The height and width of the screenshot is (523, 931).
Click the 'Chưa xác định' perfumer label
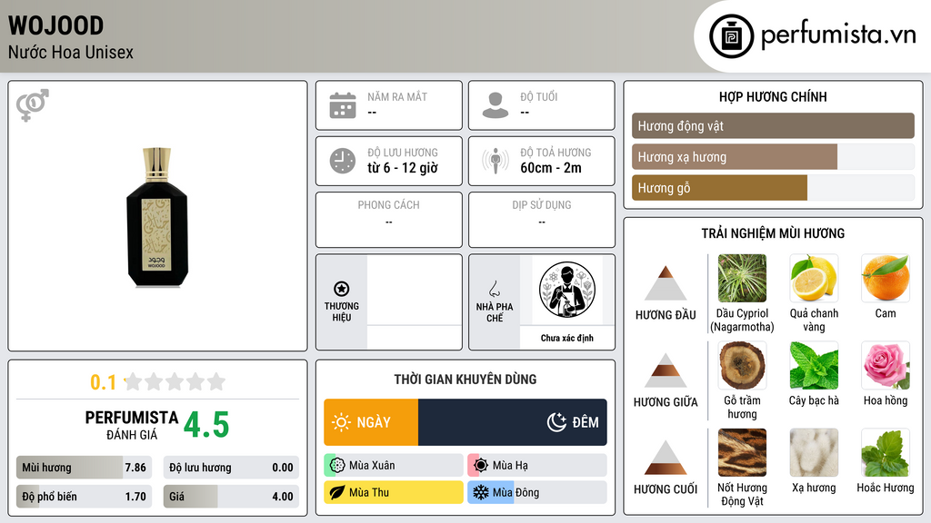[x=567, y=338]
